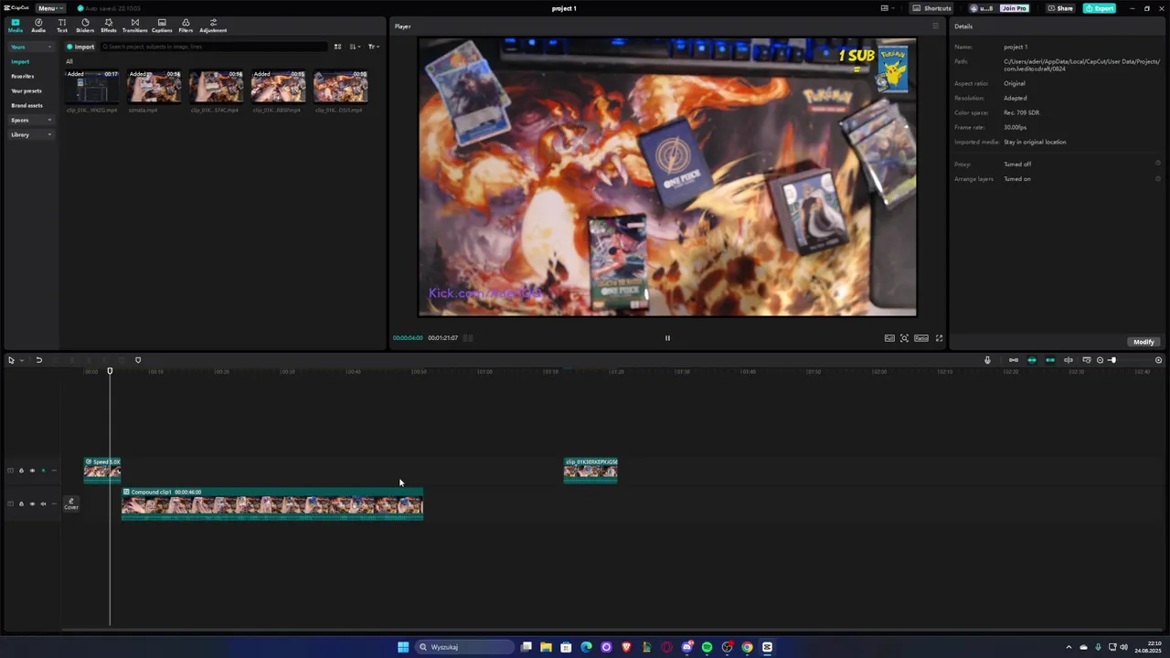Click the Join Pro button
Viewport: 1170px width, 658px height.
click(1014, 8)
